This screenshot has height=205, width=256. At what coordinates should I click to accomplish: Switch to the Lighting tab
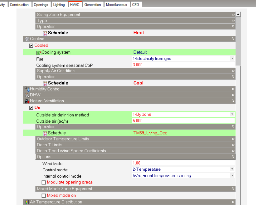[59, 5]
